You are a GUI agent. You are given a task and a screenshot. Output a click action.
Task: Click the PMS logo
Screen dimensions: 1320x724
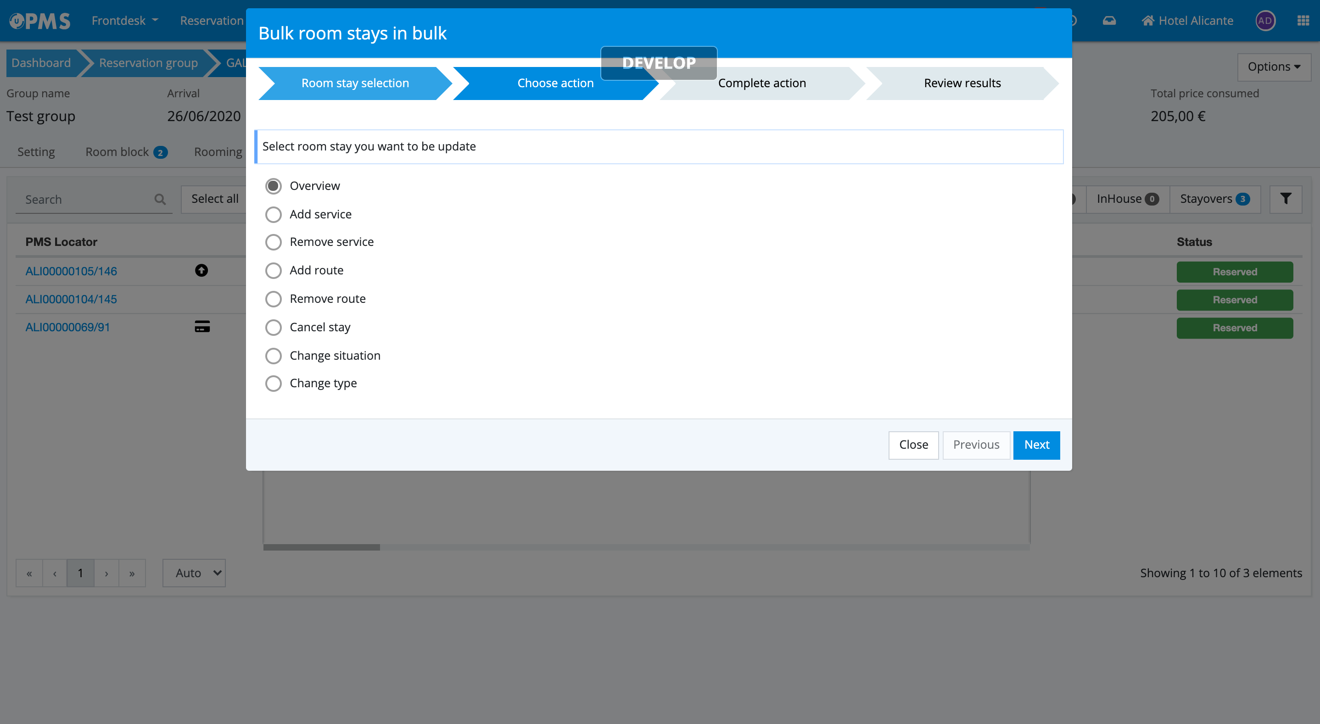pos(40,21)
